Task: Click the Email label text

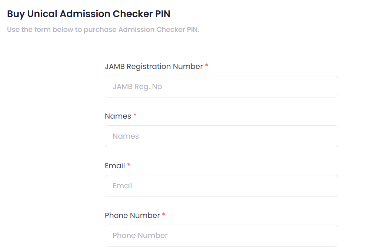Action: point(114,166)
